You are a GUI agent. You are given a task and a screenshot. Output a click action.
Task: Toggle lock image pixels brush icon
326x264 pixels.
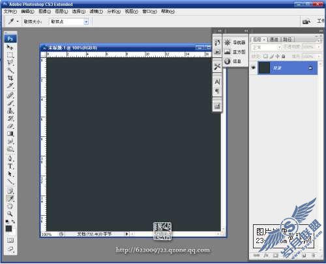[272, 56]
